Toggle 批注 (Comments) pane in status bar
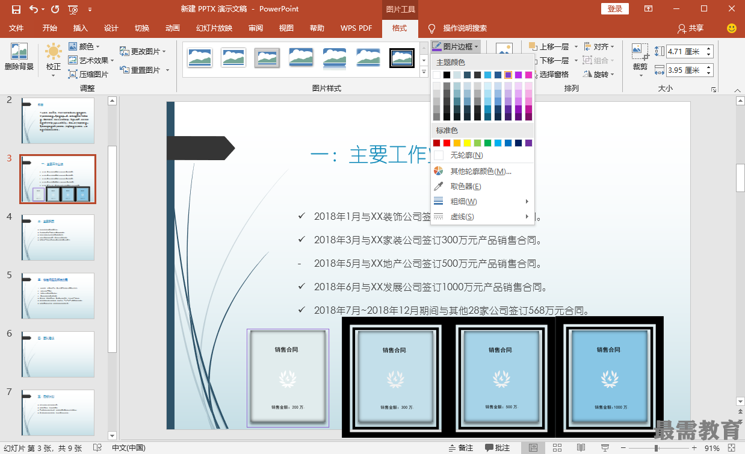This screenshot has height=454, width=745. click(x=498, y=448)
